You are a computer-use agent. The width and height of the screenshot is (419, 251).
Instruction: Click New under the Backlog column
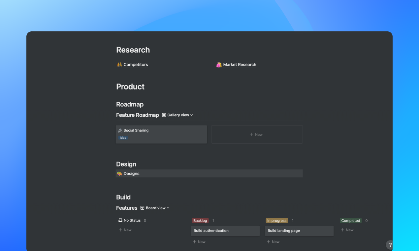coord(199,241)
